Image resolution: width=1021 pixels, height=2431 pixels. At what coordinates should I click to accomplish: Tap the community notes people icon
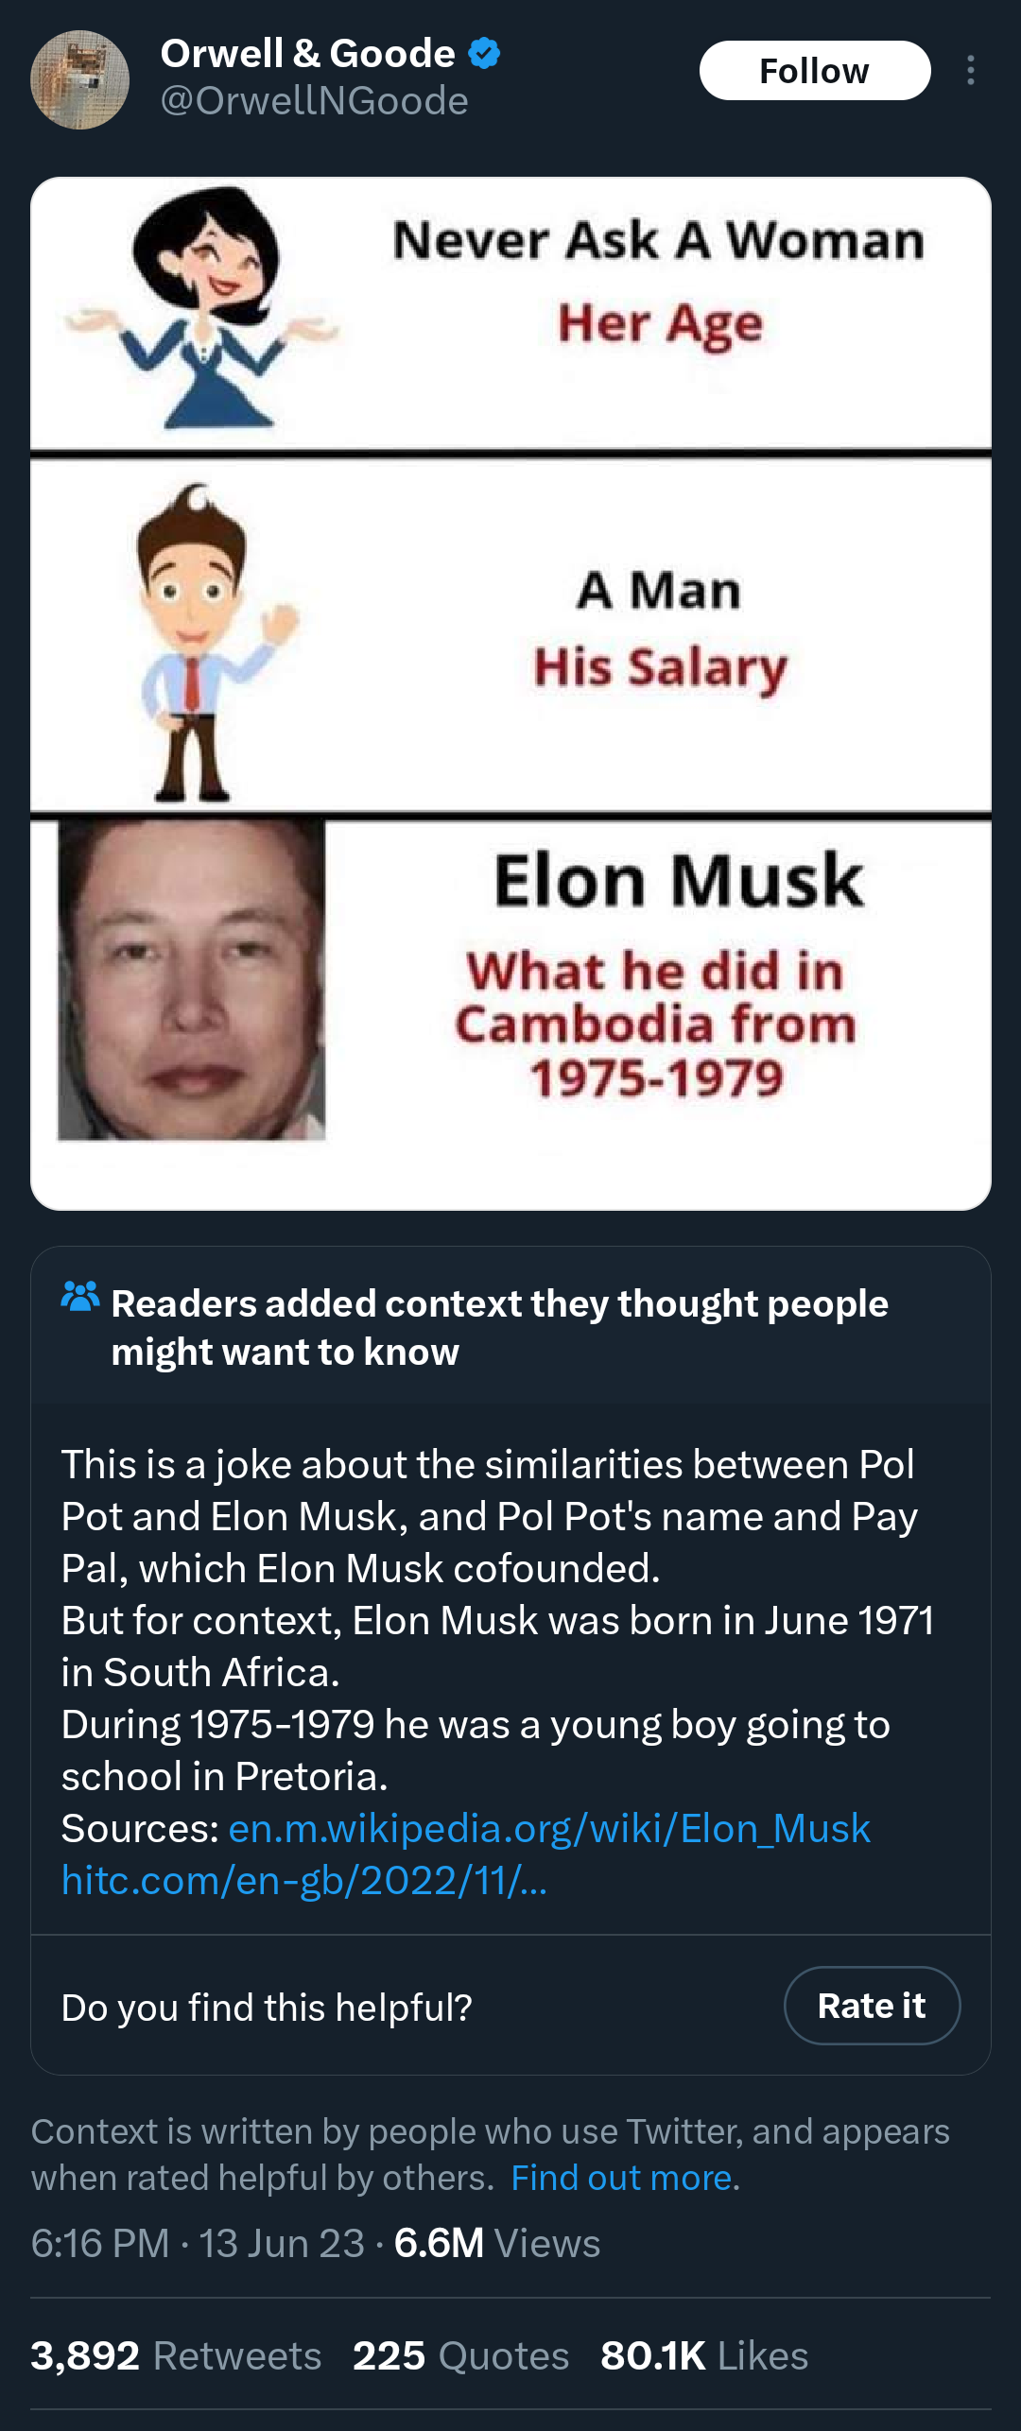[x=80, y=1296]
